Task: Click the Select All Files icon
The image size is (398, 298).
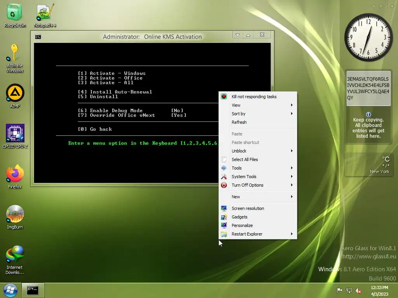Action: coord(224,159)
